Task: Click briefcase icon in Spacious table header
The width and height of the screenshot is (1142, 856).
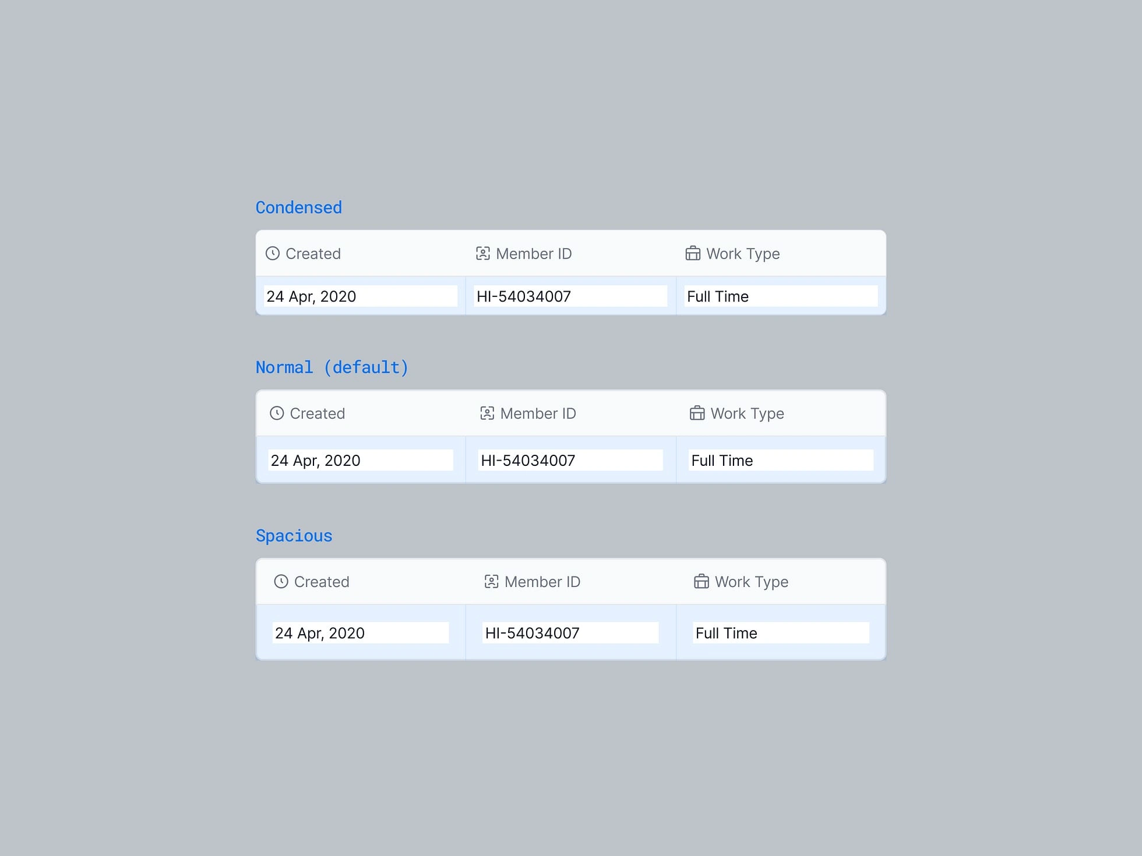Action: click(702, 581)
